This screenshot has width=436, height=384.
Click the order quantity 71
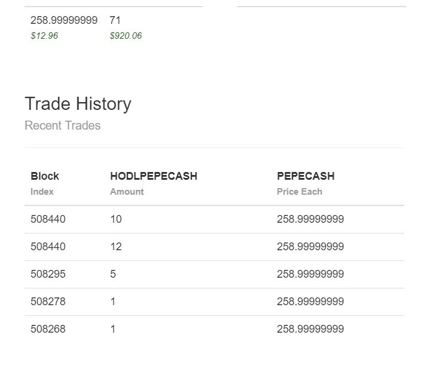pyautogui.click(x=115, y=20)
